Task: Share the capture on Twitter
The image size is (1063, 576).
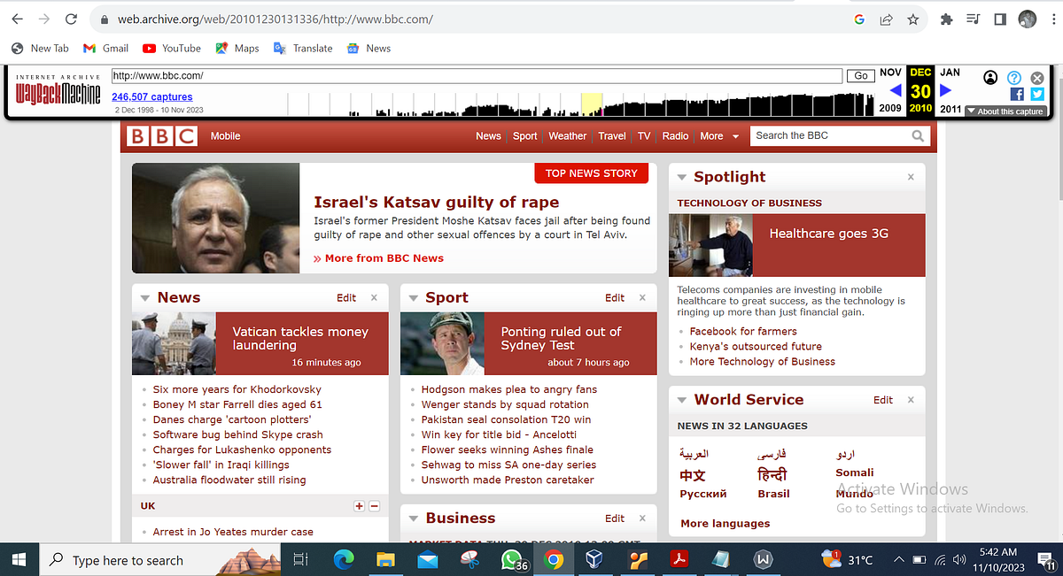Action: (1036, 94)
